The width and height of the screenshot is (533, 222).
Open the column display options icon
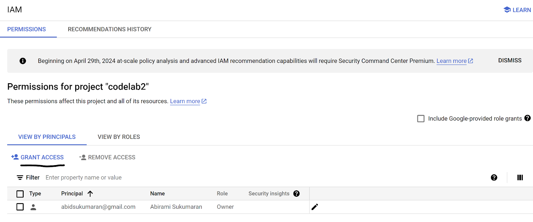pyautogui.click(x=520, y=178)
